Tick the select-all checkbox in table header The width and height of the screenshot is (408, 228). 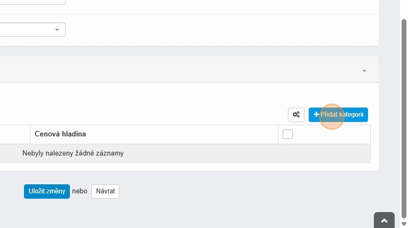coord(288,134)
